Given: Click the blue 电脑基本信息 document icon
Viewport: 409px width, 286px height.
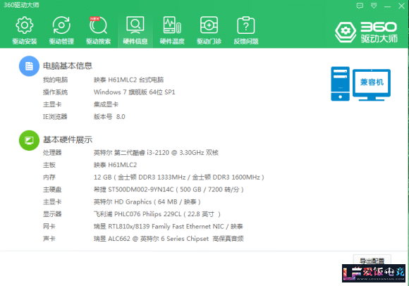Looking at the screenshot, I should pos(29,66).
